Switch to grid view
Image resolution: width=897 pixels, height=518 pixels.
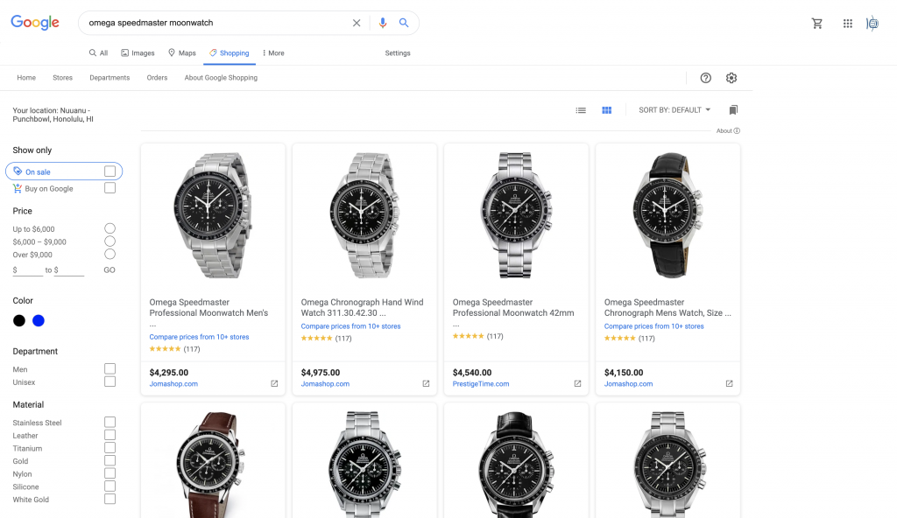[x=607, y=110]
